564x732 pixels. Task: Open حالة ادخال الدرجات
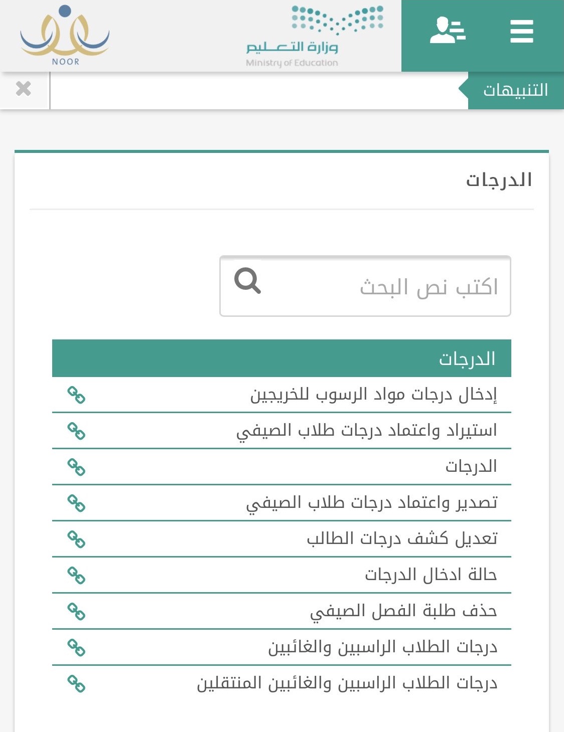point(431,575)
